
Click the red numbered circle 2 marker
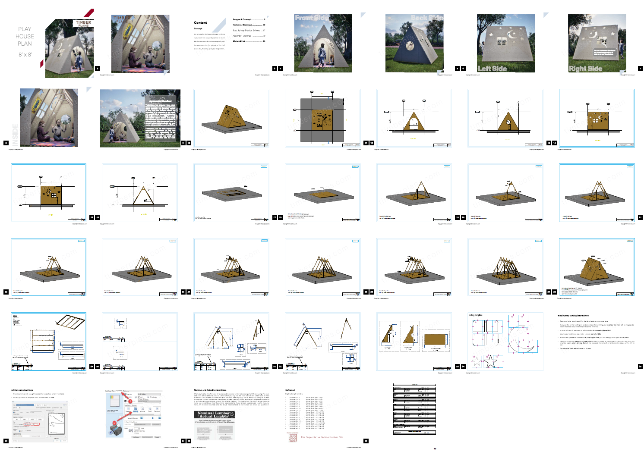coord(114,424)
